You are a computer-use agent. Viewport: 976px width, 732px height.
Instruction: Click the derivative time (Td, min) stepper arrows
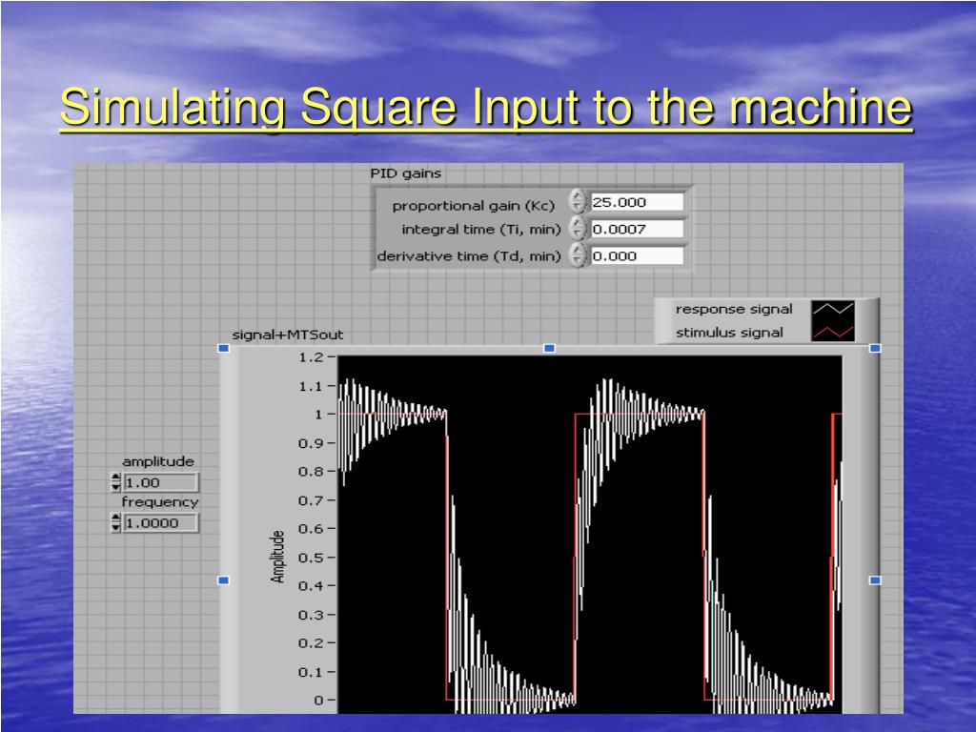pos(578,255)
